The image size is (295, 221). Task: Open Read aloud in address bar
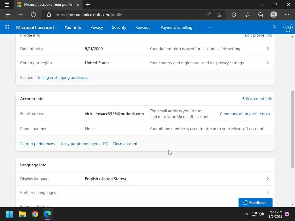tap(209, 15)
